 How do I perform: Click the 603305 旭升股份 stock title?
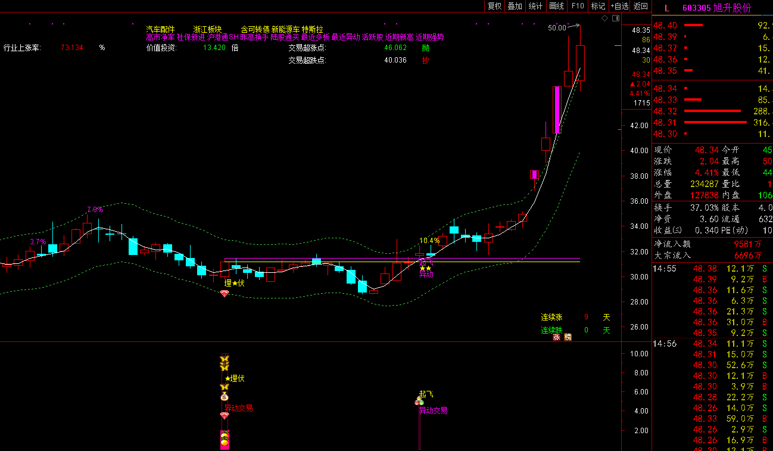tap(716, 8)
